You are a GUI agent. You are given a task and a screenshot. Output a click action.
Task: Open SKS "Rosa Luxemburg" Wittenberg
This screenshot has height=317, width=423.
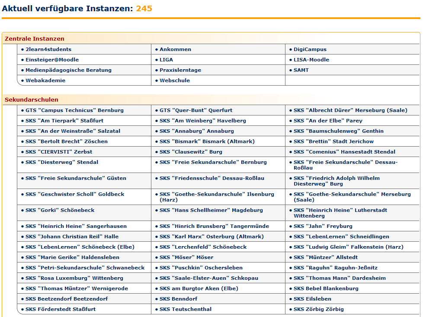tap(74, 278)
